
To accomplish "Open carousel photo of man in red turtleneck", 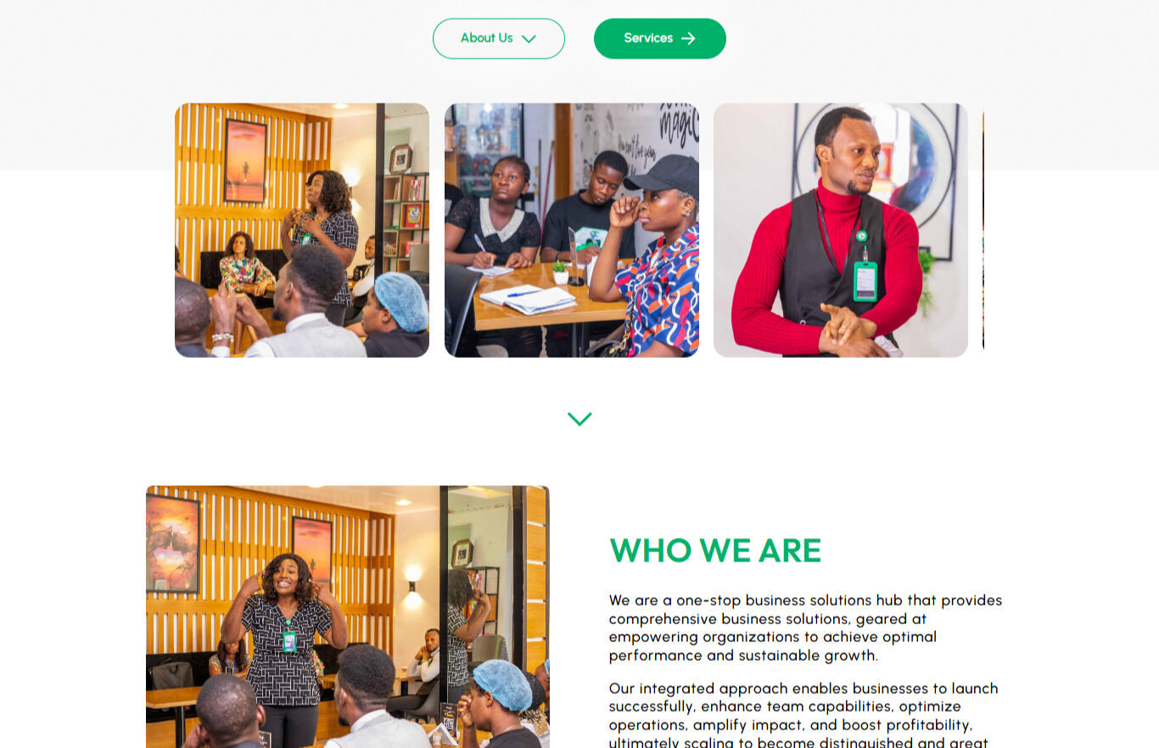I will [841, 230].
